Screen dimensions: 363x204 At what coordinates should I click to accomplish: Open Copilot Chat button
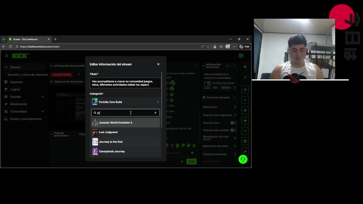pyautogui.click(x=244, y=46)
